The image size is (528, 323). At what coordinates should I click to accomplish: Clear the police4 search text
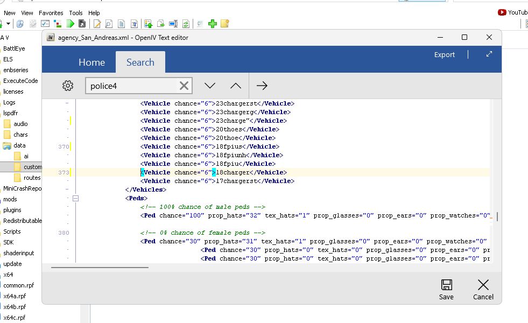[184, 86]
